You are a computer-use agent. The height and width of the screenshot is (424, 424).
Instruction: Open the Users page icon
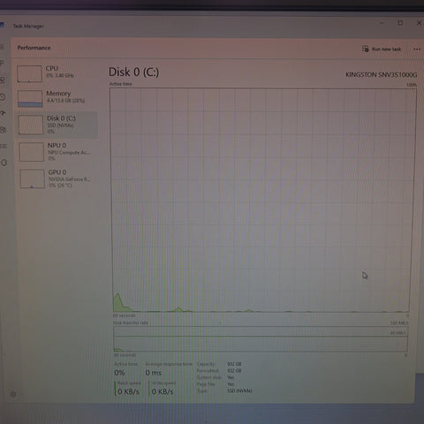(x=3, y=130)
